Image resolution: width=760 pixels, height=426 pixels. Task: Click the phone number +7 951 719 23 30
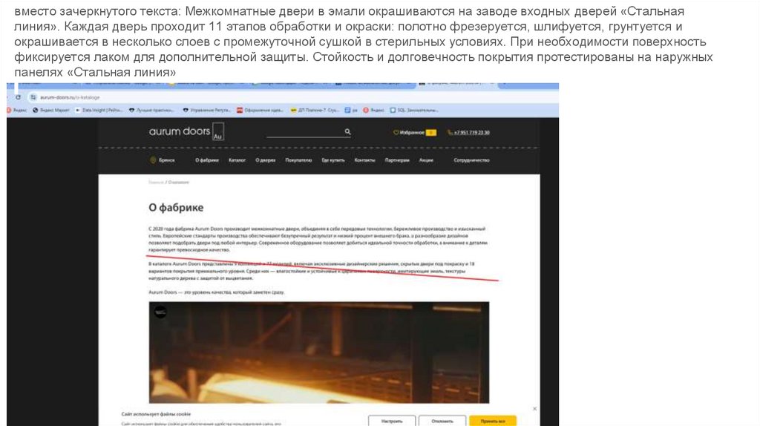pos(469,132)
